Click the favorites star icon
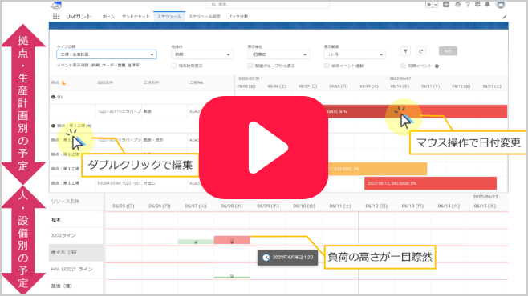The image size is (528, 296). (x=429, y=5)
